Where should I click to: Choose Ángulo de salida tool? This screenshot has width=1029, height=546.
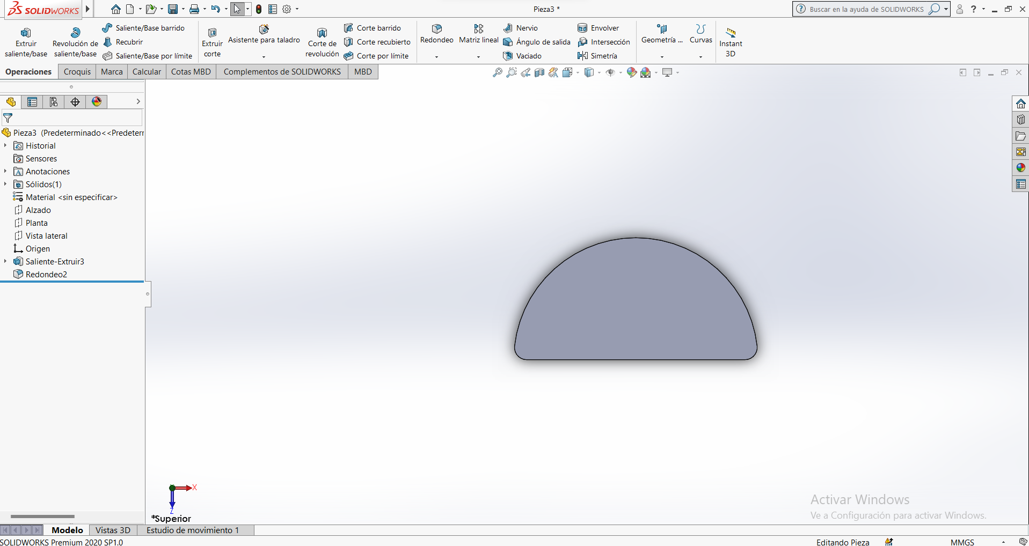(x=537, y=42)
